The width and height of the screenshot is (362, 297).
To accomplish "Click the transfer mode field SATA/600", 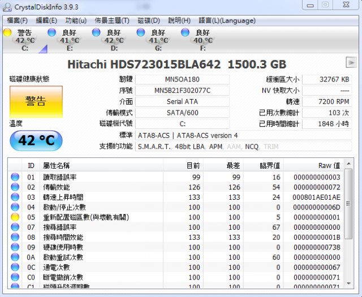I will 182,113.
